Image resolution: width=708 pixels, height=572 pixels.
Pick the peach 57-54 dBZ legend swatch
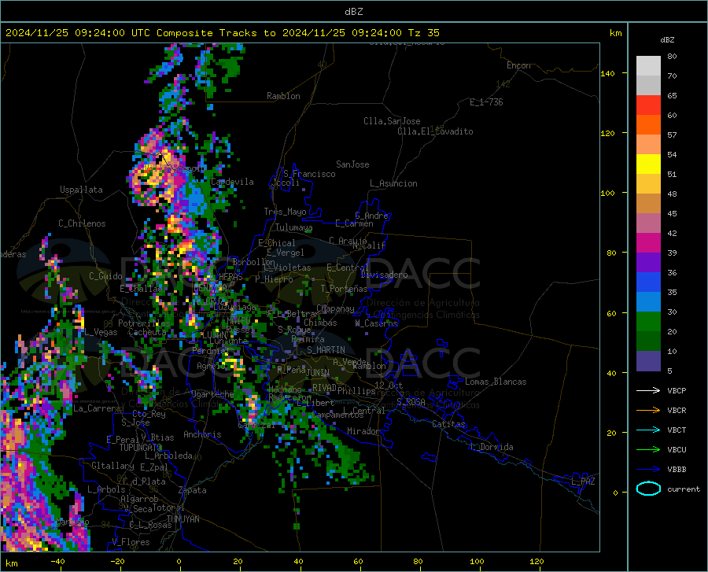[648, 145]
